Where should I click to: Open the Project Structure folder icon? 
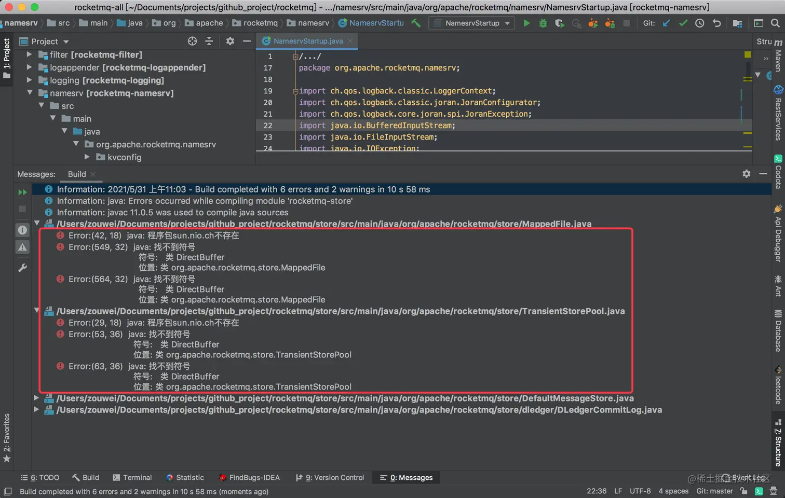tap(737, 23)
